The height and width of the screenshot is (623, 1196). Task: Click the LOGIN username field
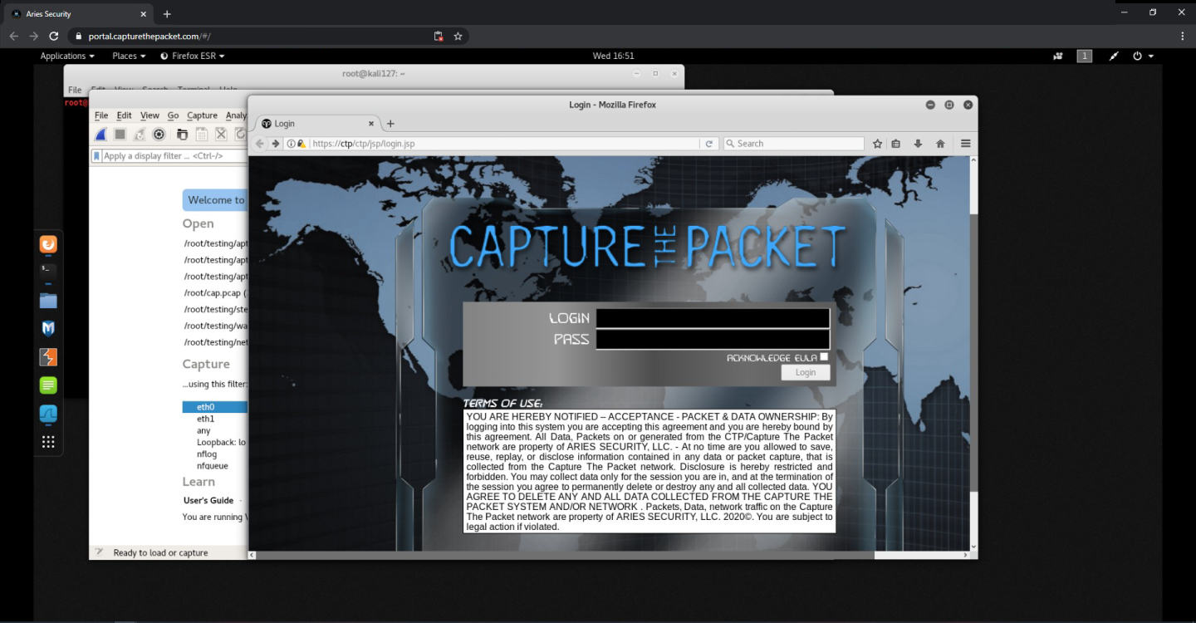click(713, 318)
